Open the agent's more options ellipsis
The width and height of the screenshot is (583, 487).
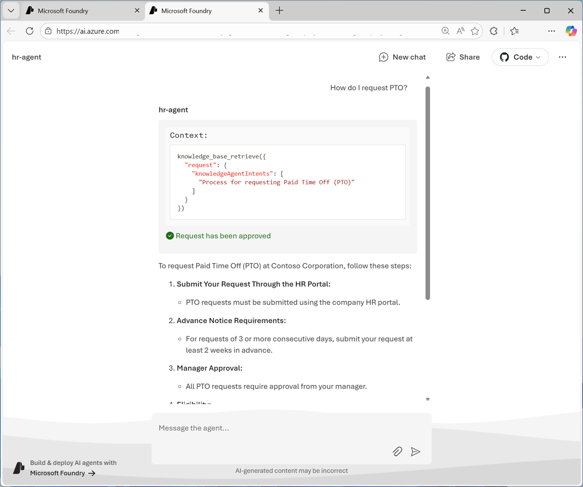[562, 57]
